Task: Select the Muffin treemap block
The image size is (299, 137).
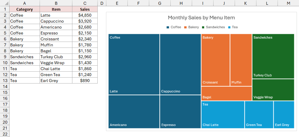Action: pyautogui.click(x=241, y=60)
